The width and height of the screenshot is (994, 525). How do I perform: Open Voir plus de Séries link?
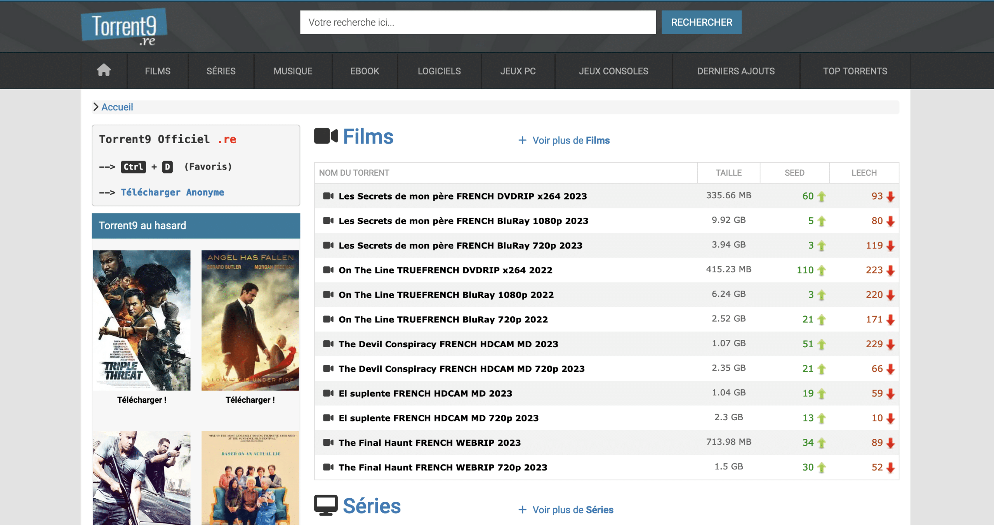click(573, 509)
